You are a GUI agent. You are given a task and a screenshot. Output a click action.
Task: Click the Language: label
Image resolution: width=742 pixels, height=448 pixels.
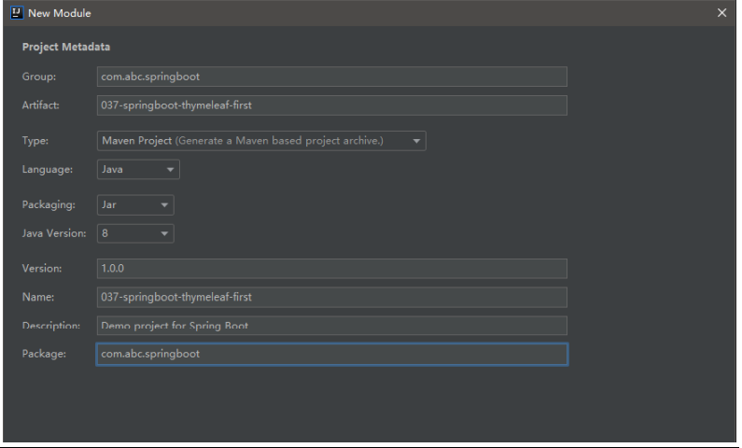48,169
